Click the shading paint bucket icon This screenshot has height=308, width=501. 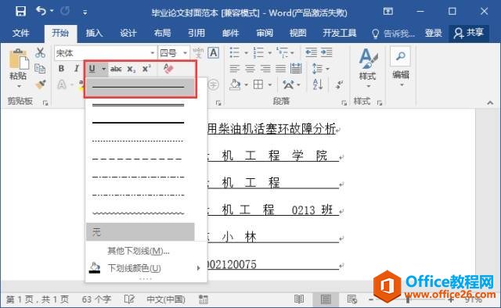(x=235, y=85)
